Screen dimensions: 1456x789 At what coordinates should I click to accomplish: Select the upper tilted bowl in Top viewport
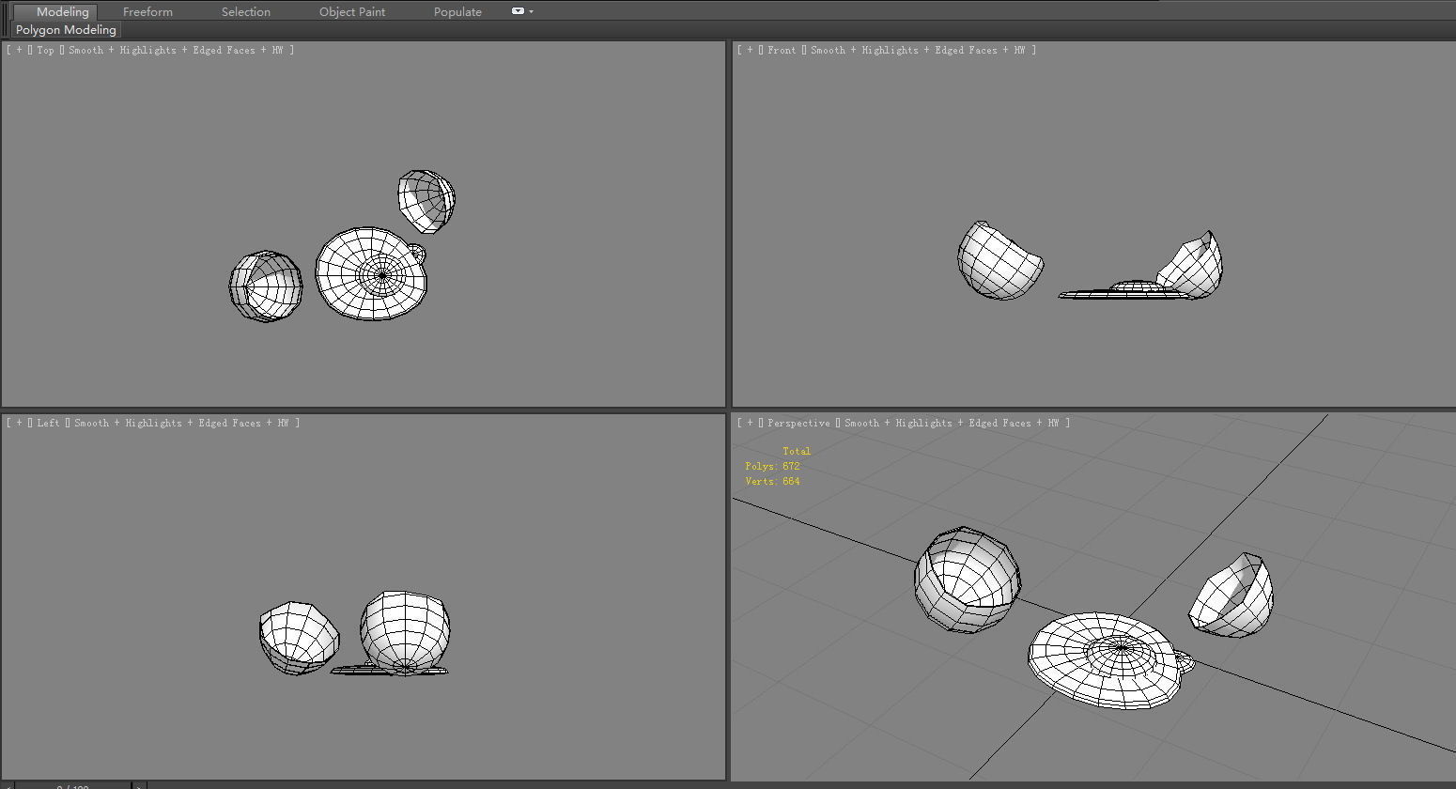tap(426, 201)
